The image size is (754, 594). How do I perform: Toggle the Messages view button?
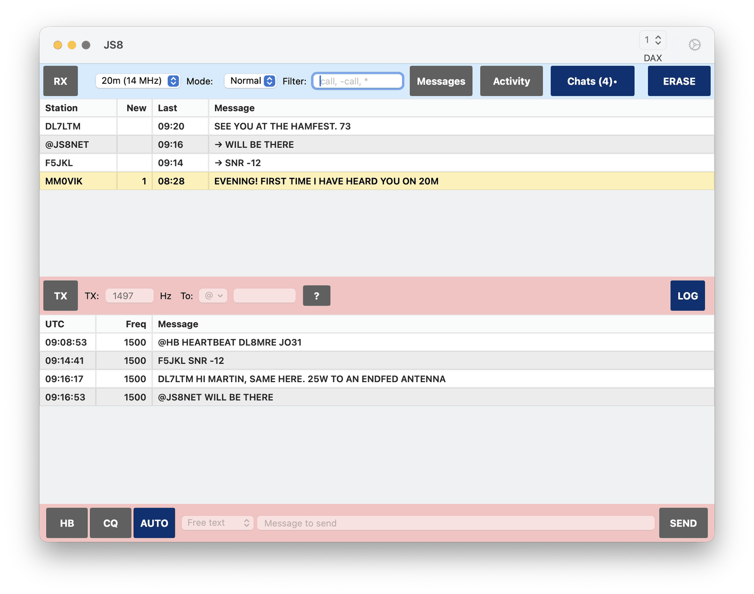(x=441, y=81)
